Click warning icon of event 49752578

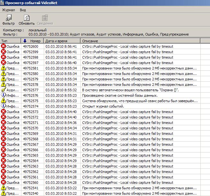tap(3, 84)
